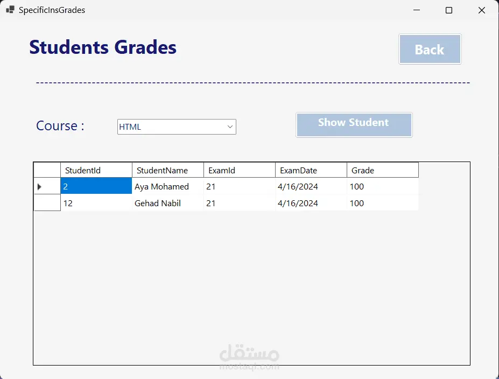Click exam date in Aya Mohamed row

pyautogui.click(x=311, y=186)
